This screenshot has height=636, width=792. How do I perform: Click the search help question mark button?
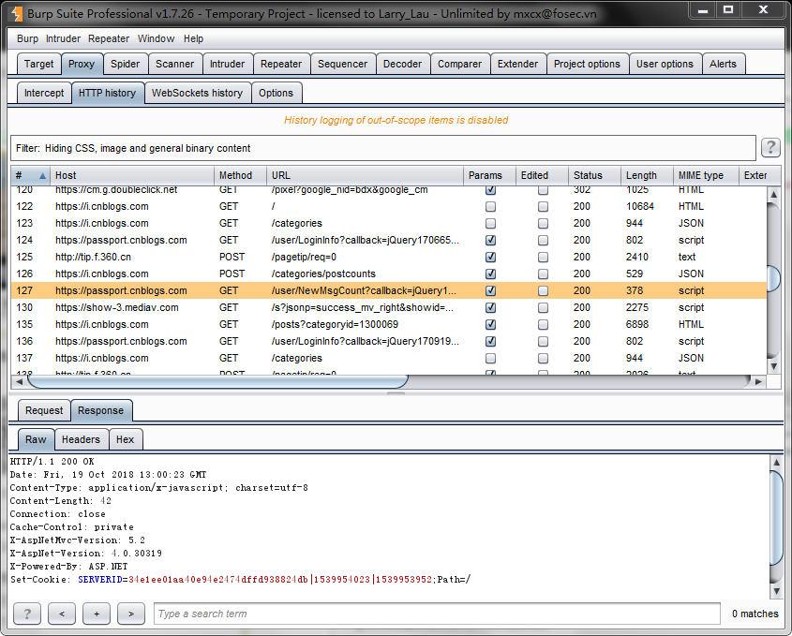[27, 614]
